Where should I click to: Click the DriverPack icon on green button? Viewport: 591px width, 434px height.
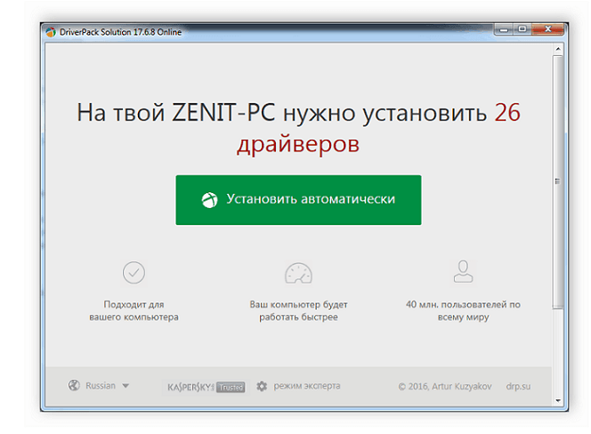(209, 200)
